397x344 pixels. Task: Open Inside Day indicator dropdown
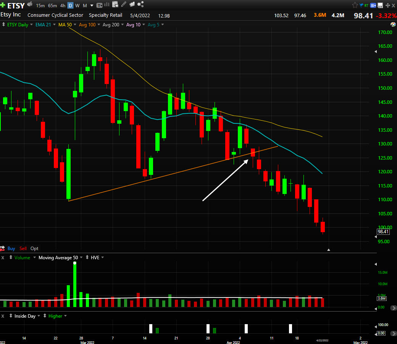(39, 316)
